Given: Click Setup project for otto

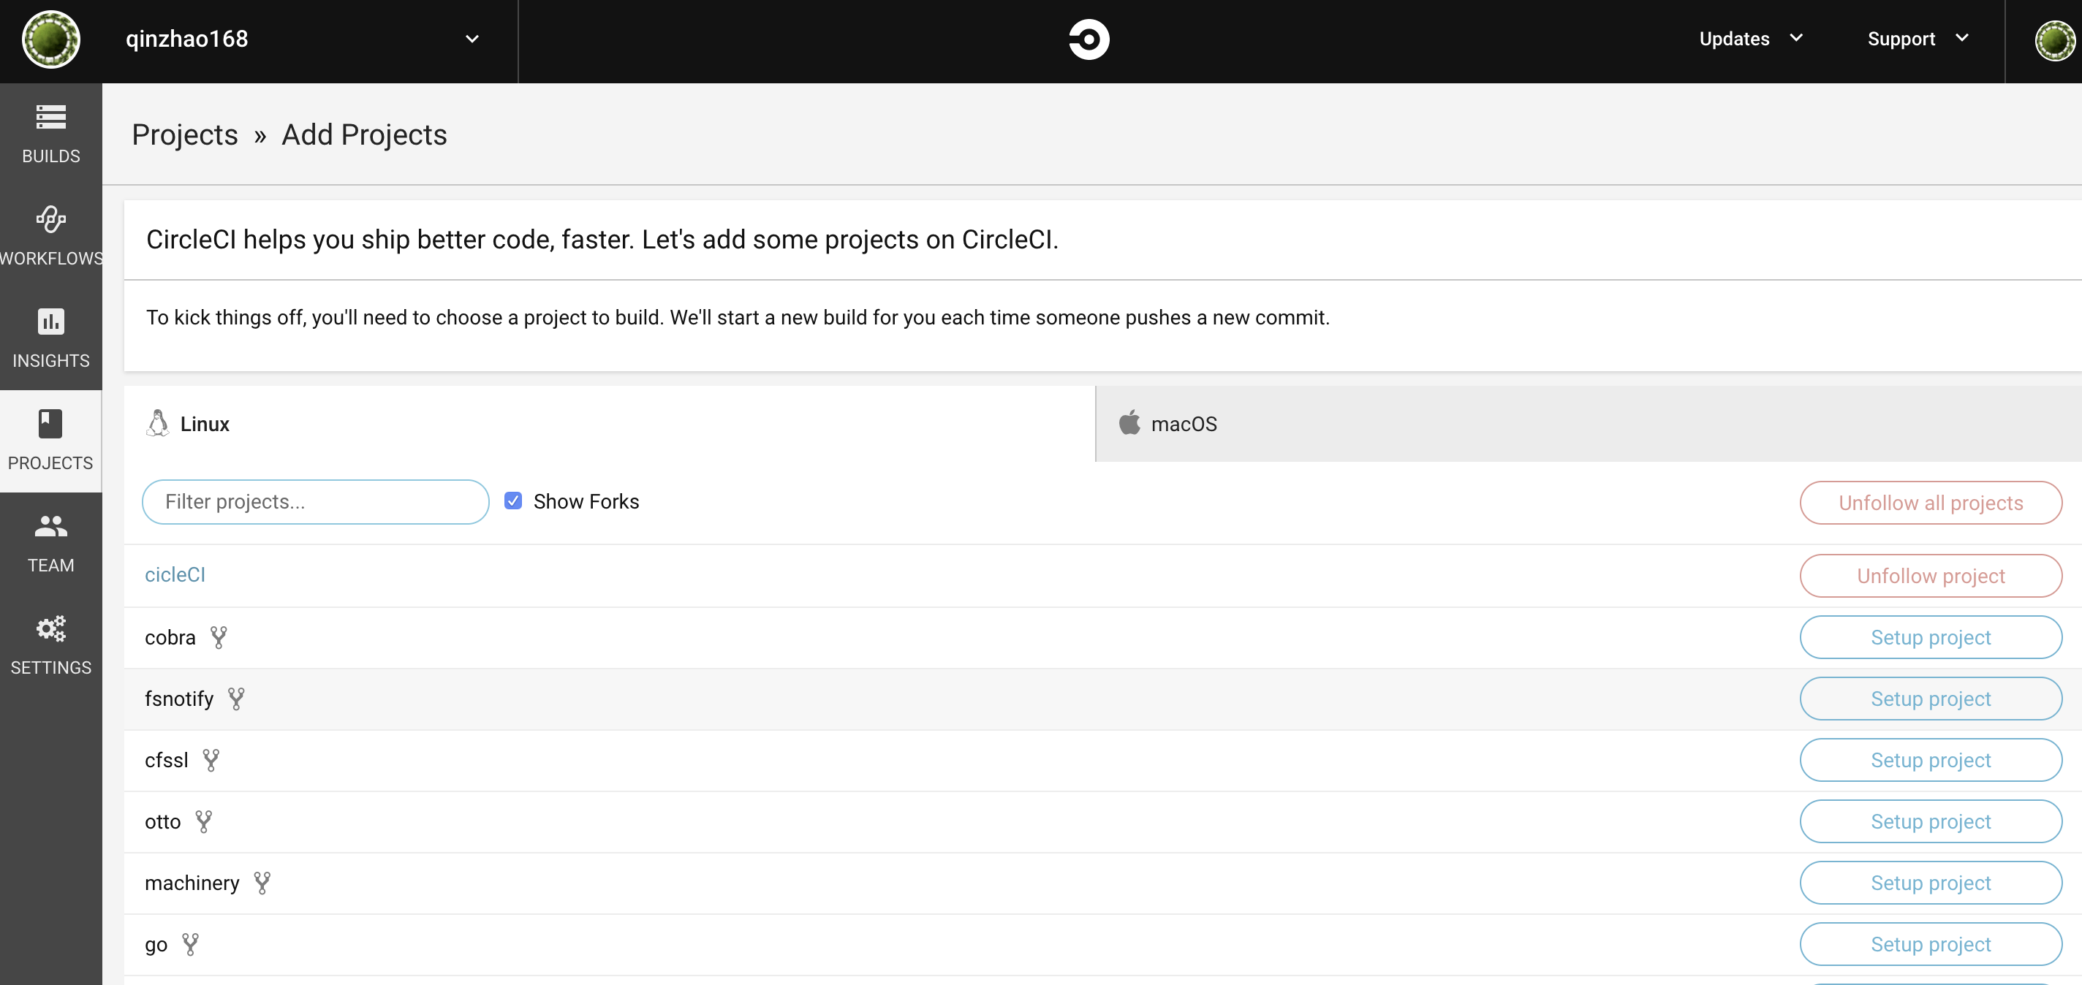Looking at the screenshot, I should coord(1930,822).
